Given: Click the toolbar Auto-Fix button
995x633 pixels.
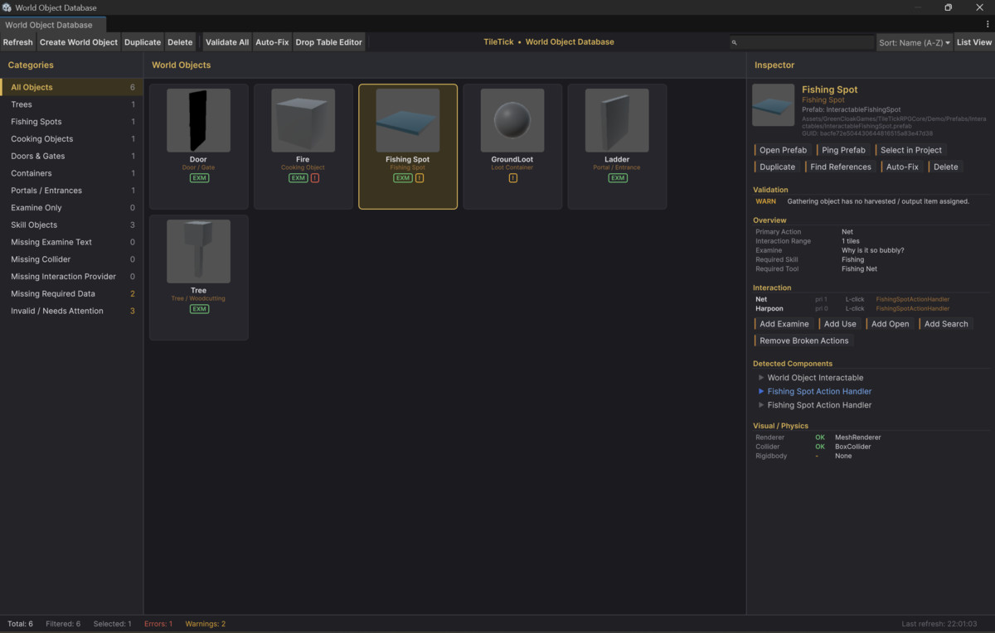Looking at the screenshot, I should click(272, 42).
